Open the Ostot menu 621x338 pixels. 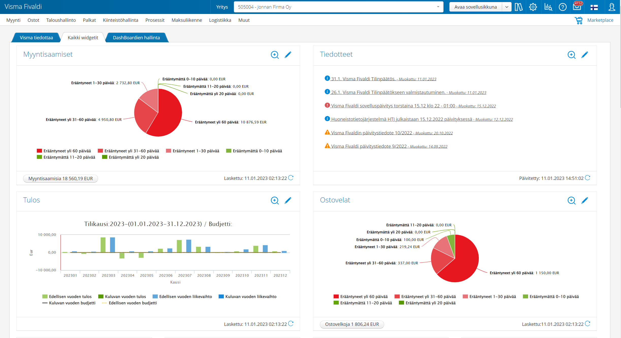pyautogui.click(x=33, y=20)
